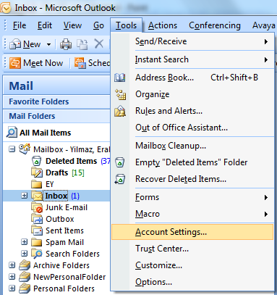Open the Conferencing menu
277x295 pixels.
(215, 25)
